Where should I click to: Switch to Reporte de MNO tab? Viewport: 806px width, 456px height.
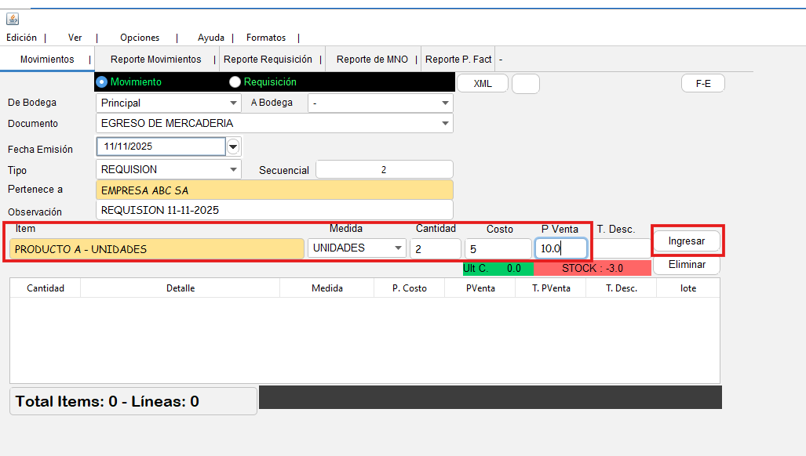pos(372,60)
